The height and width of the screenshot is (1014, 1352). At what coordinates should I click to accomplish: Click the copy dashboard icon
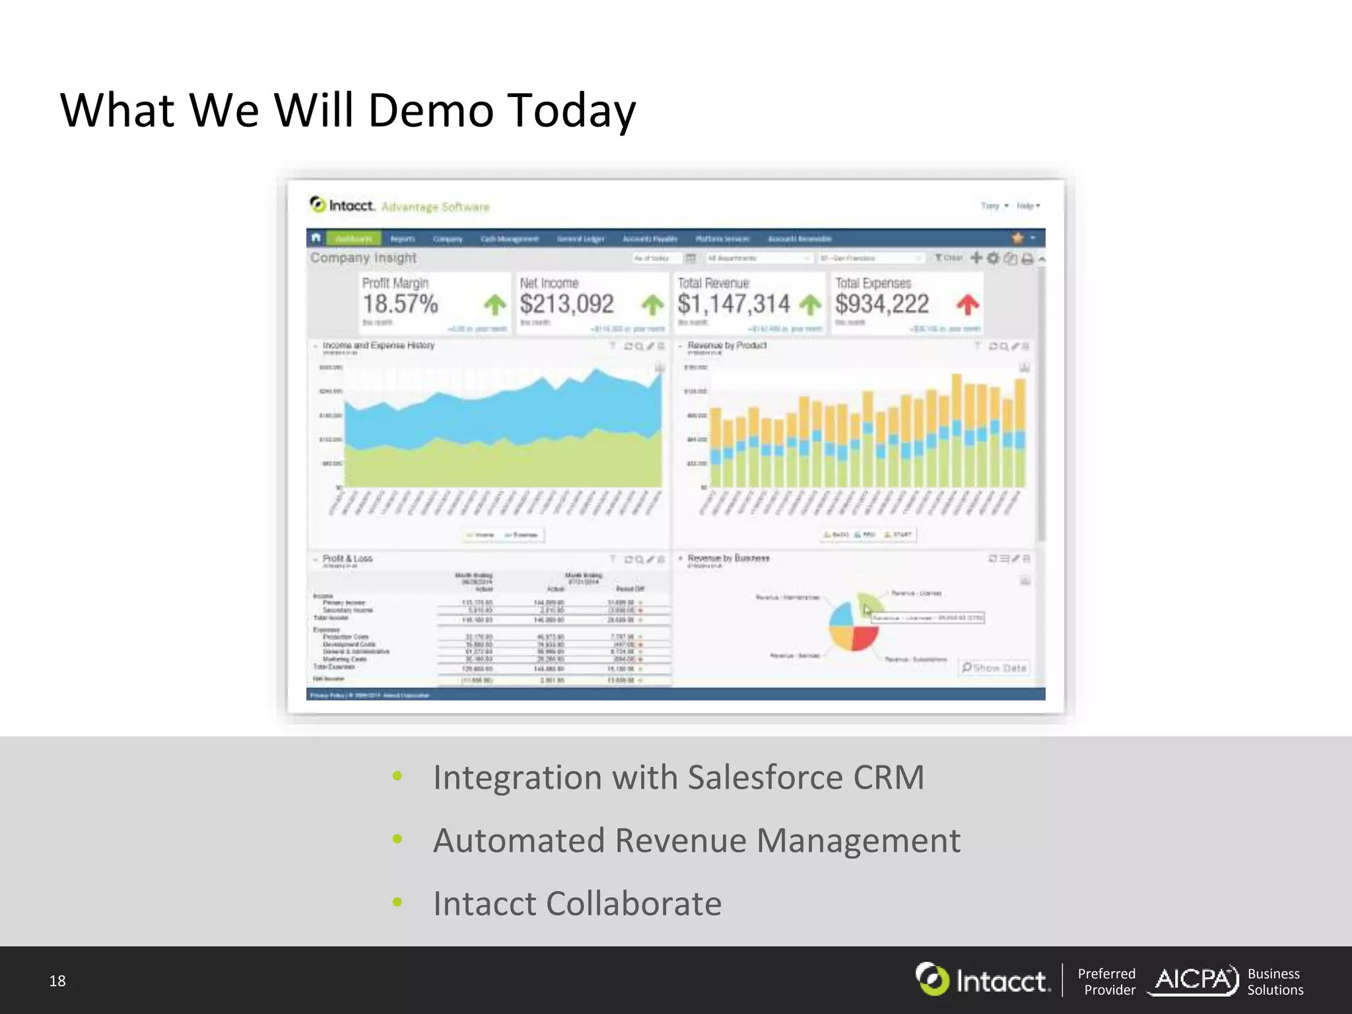(1010, 258)
